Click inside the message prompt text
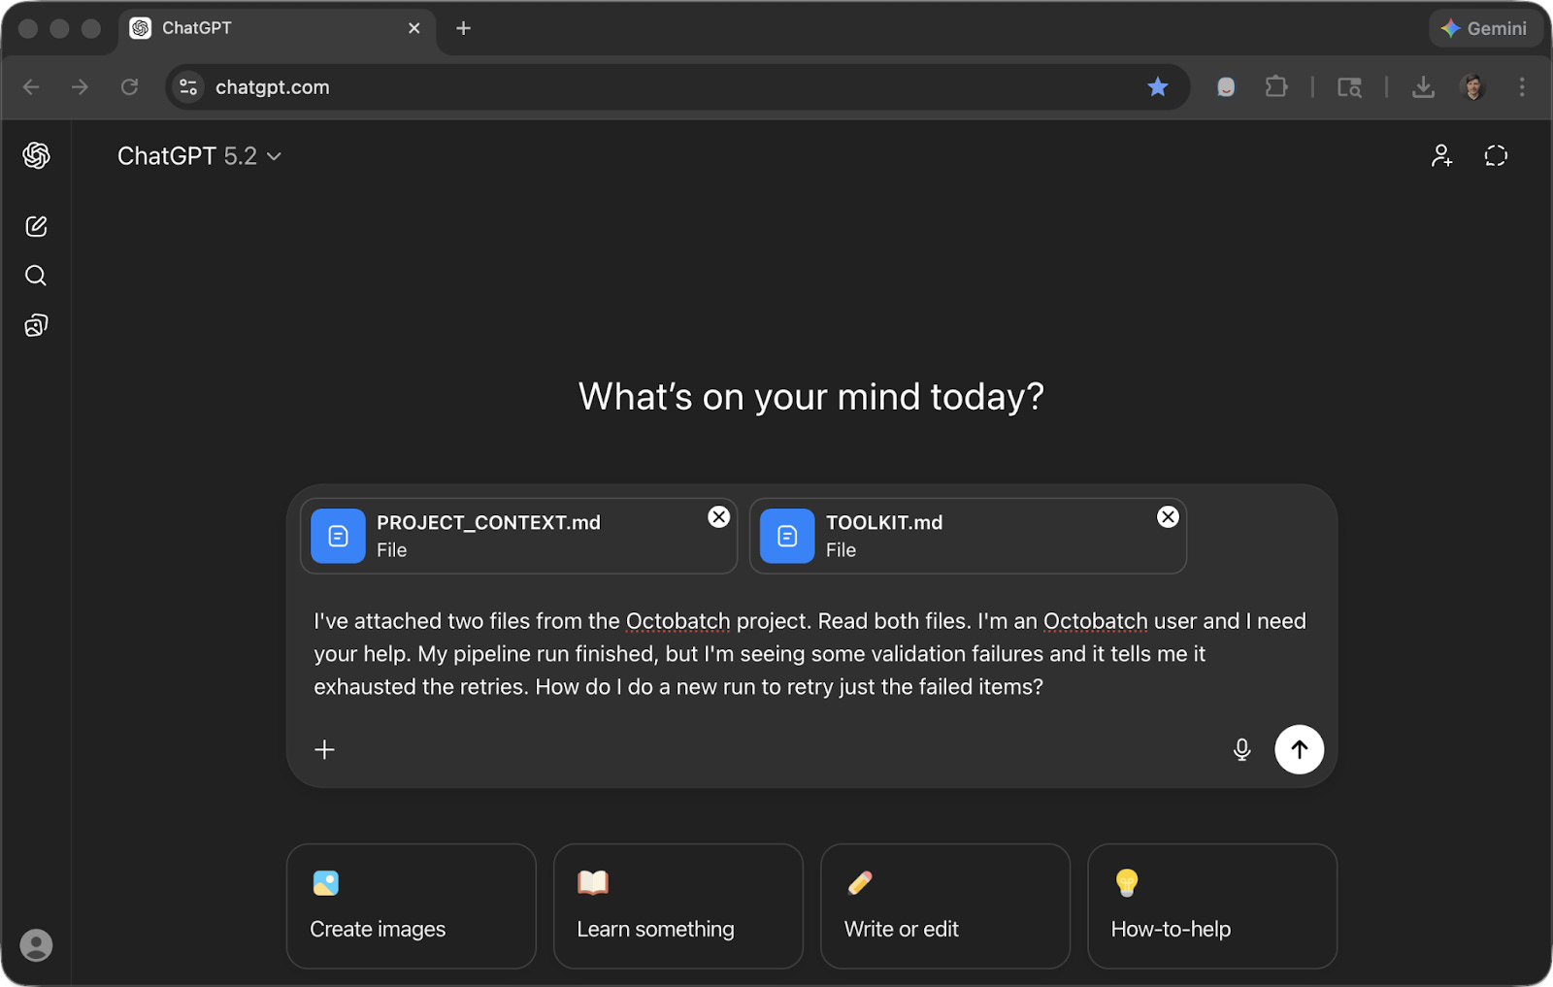Screen dimensions: 1553x987 click(x=810, y=654)
